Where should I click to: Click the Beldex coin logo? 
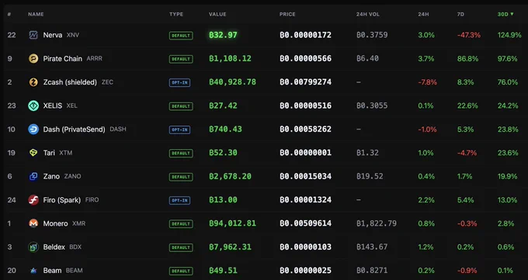(33, 247)
